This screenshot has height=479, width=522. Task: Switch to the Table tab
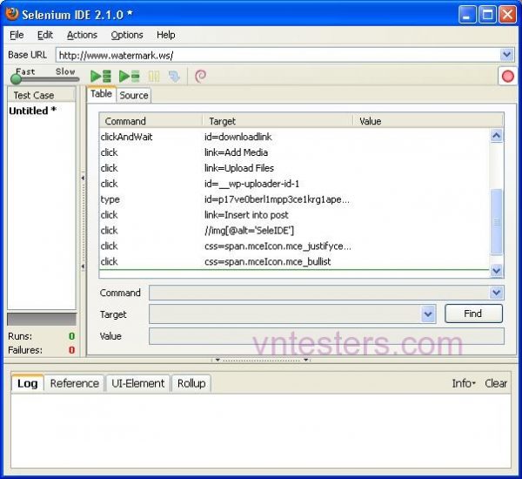(101, 94)
